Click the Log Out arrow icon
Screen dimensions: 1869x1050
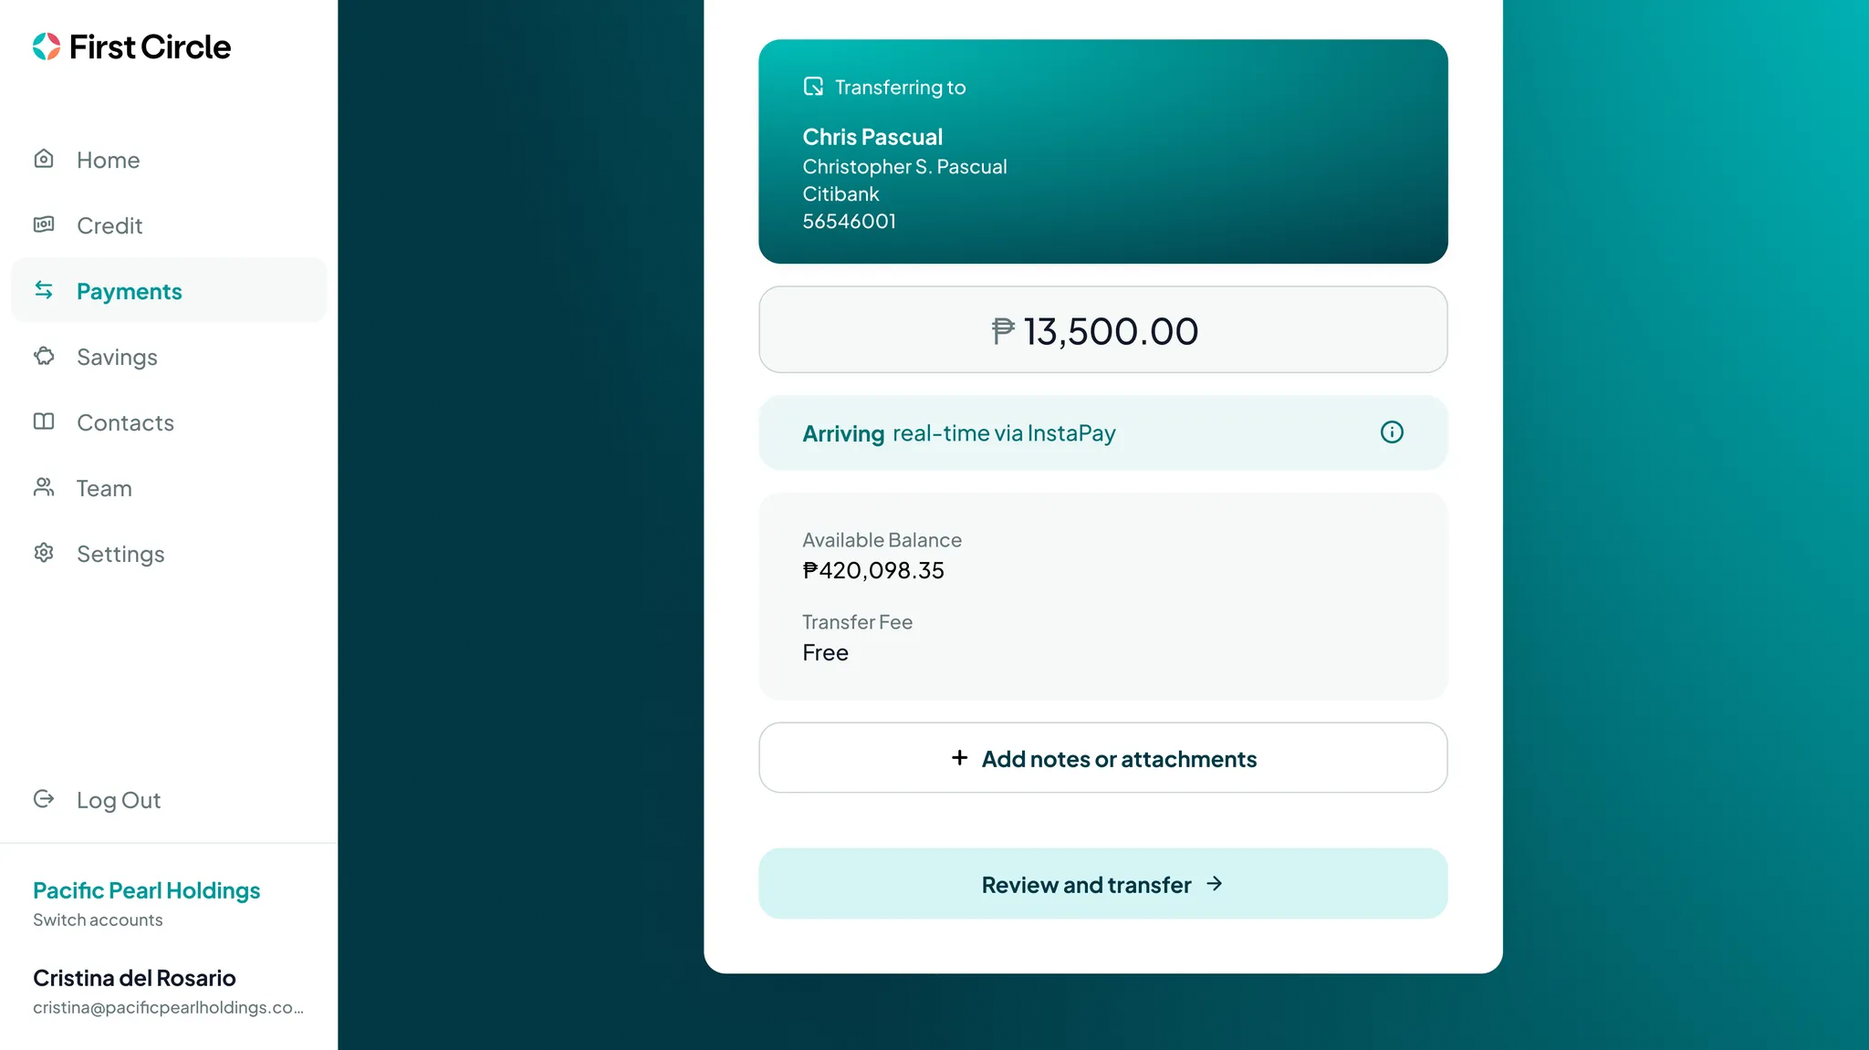click(44, 800)
